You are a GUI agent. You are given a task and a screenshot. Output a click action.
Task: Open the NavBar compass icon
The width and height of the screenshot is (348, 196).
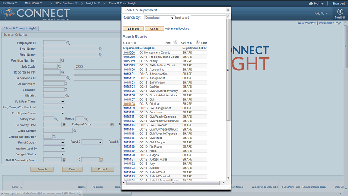(x=340, y=11)
